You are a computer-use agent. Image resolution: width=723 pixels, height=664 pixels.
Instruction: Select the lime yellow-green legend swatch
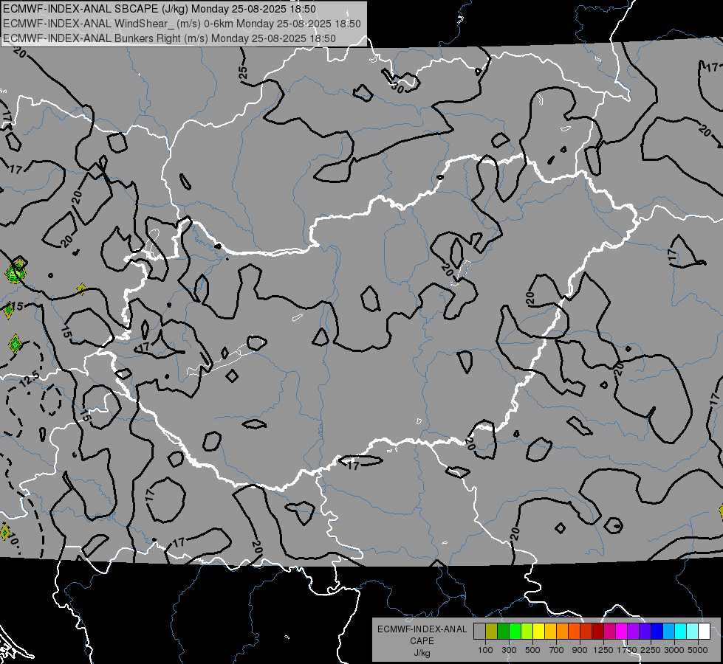(527, 632)
